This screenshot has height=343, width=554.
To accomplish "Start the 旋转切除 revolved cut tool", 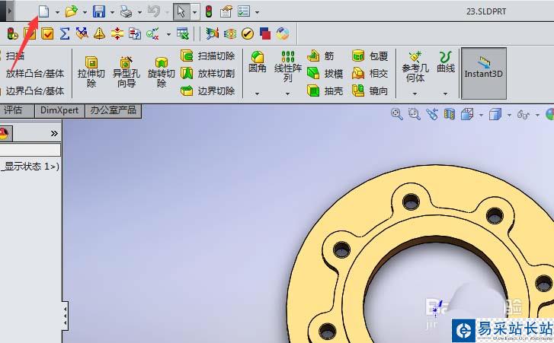I will click(x=161, y=72).
